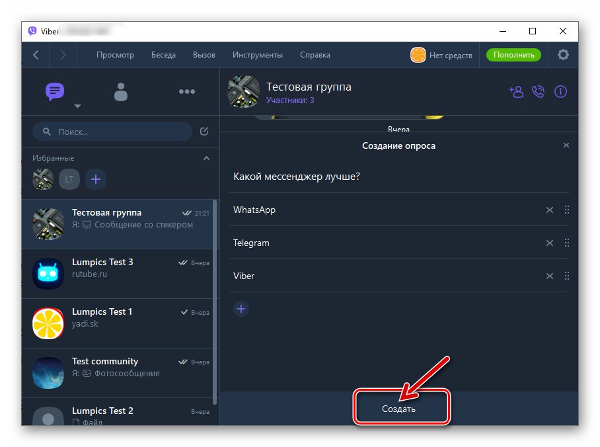
Task: Open the Просмотр menu
Action: click(115, 55)
